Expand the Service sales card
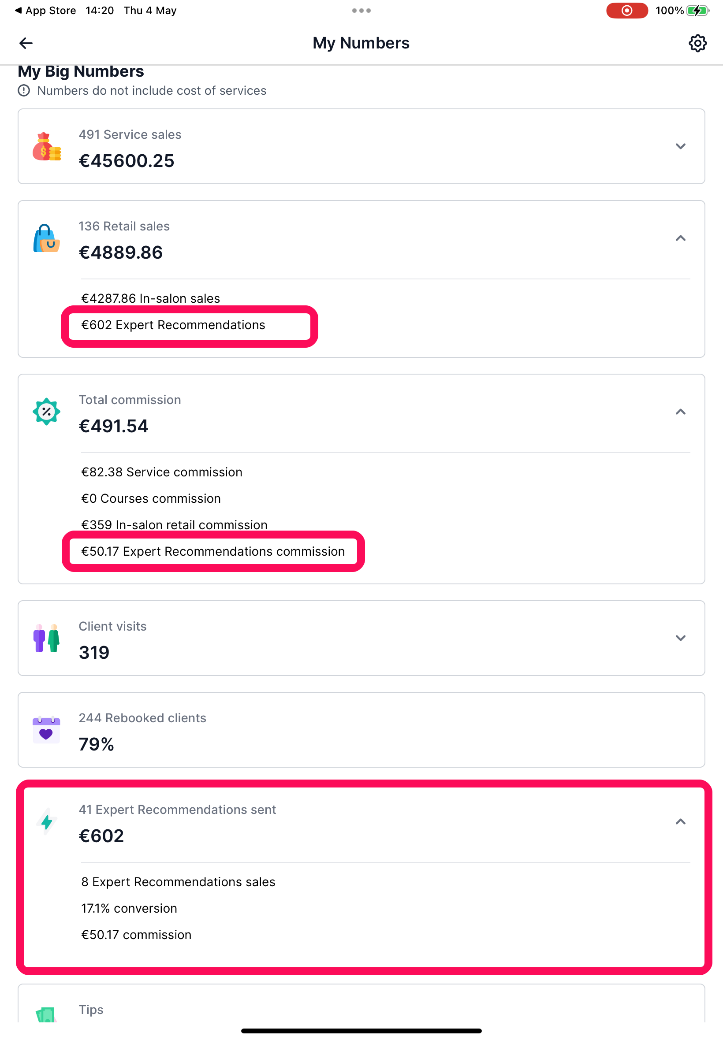 point(680,146)
